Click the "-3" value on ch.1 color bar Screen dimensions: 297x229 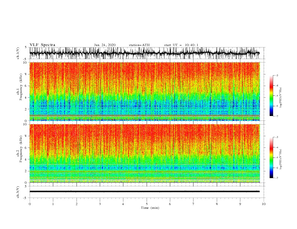[x=276, y=75]
